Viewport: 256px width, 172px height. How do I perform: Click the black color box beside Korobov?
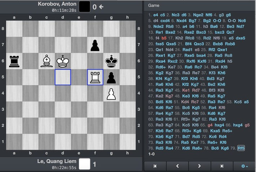pyautogui.click(x=84, y=6)
